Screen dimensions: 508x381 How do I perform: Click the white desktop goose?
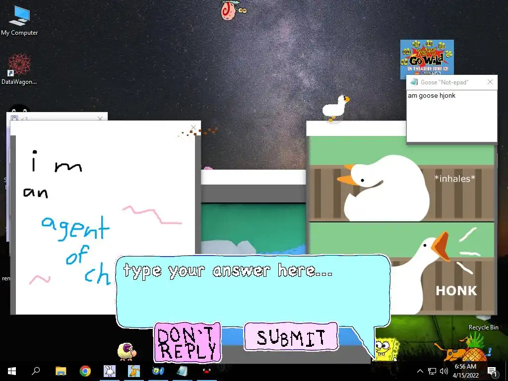336,108
